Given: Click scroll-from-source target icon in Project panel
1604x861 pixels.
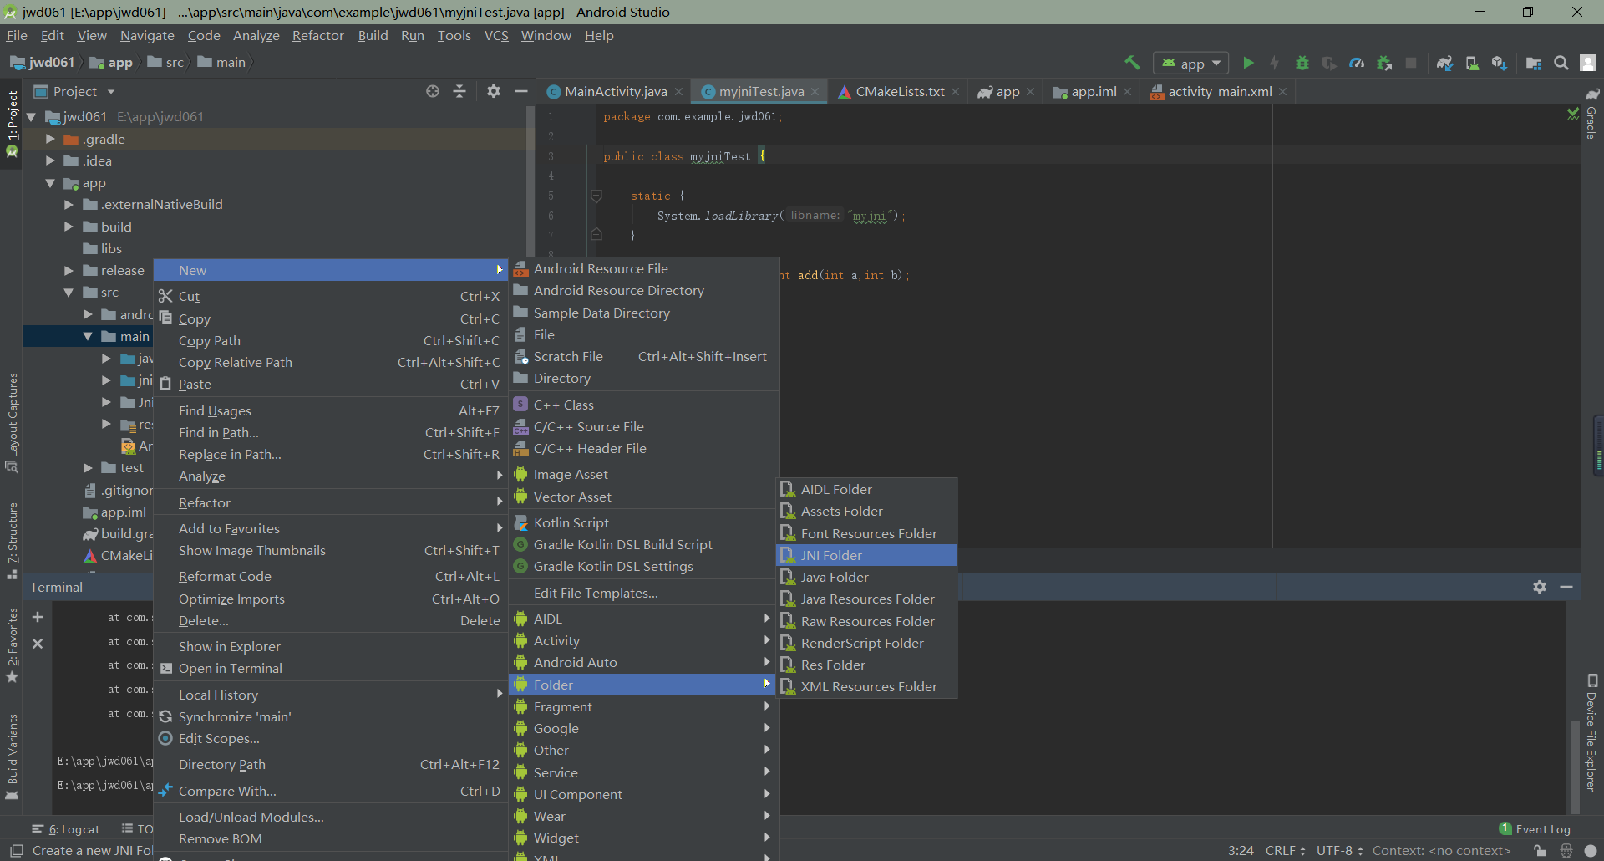Looking at the screenshot, I should (432, 91).
